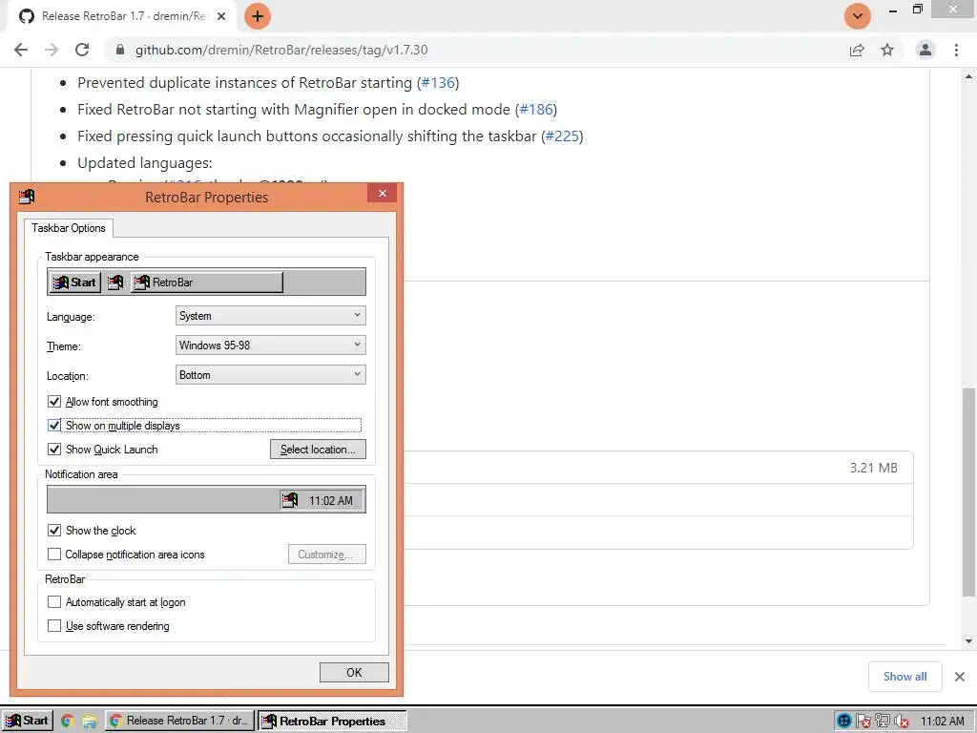Open issue link #186

pos(536,110)
